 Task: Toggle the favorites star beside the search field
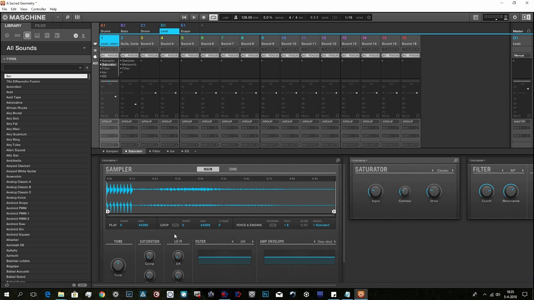[87, 67]
